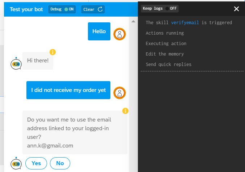Click the "Send quick replies" log entry
Screen dimensions: 245x172
pyautogui.click(x=168, y=65)
